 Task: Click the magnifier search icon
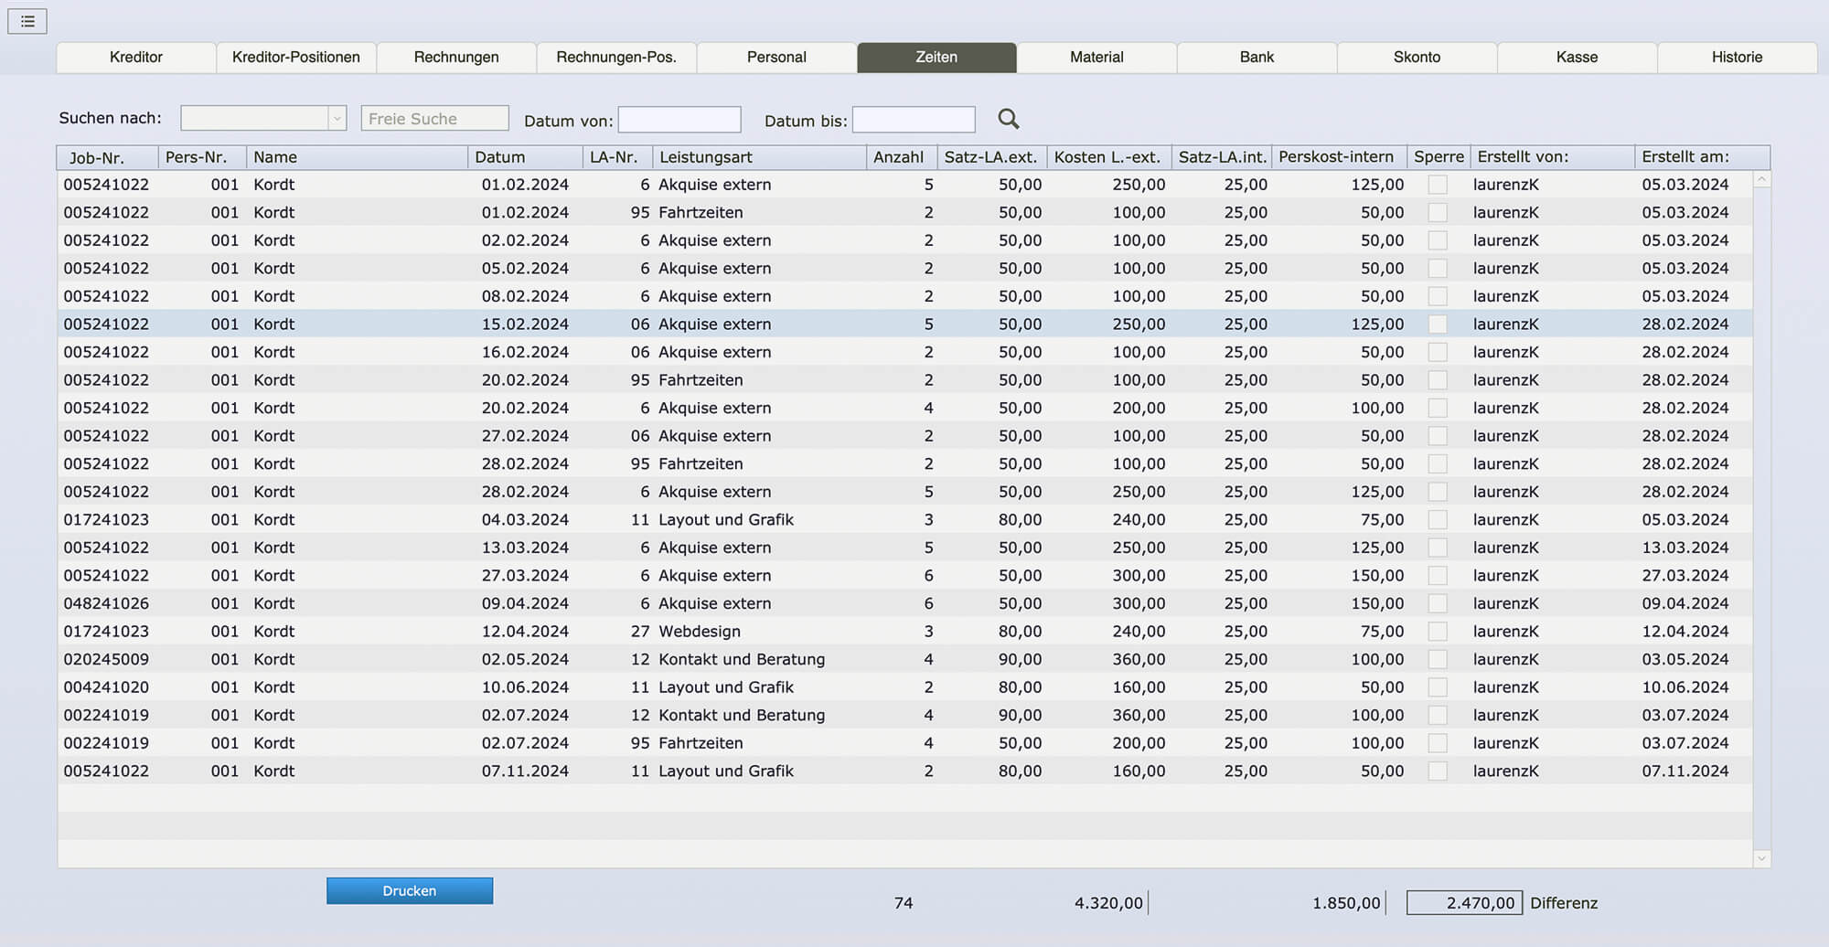pyautogui.click(x=1008, y=119)
